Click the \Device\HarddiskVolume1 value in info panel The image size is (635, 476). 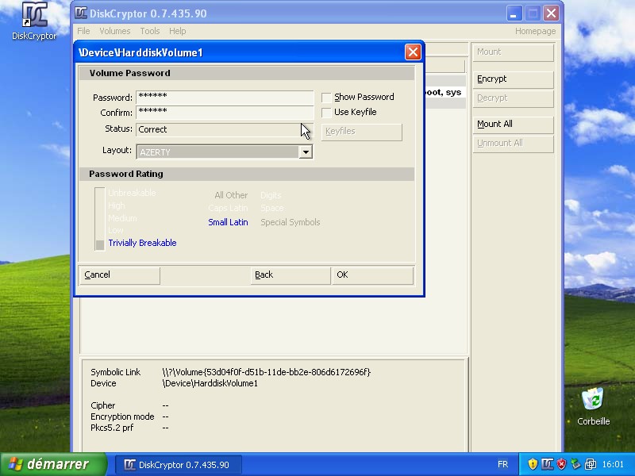(x=210, y=383)
